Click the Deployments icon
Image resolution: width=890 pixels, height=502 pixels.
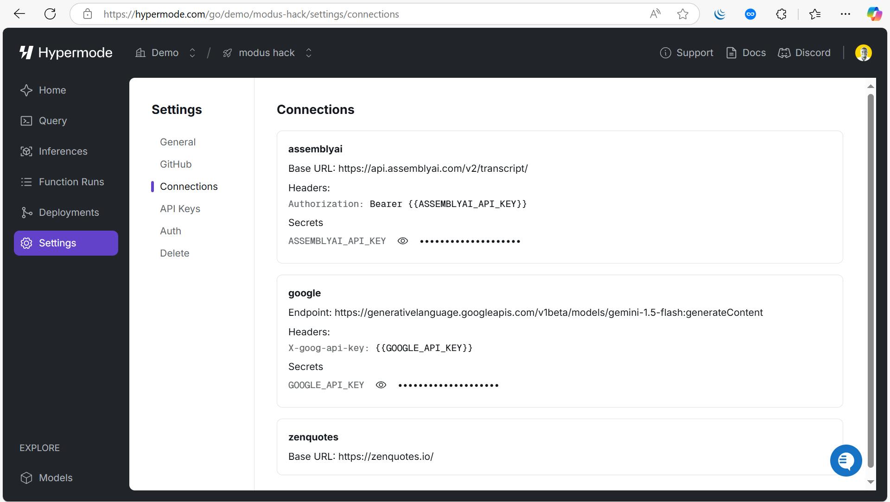pyautogui.click(x=25, y=212)
